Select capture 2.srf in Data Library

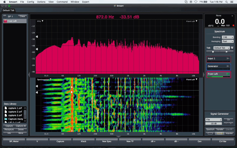coord(15,112)
